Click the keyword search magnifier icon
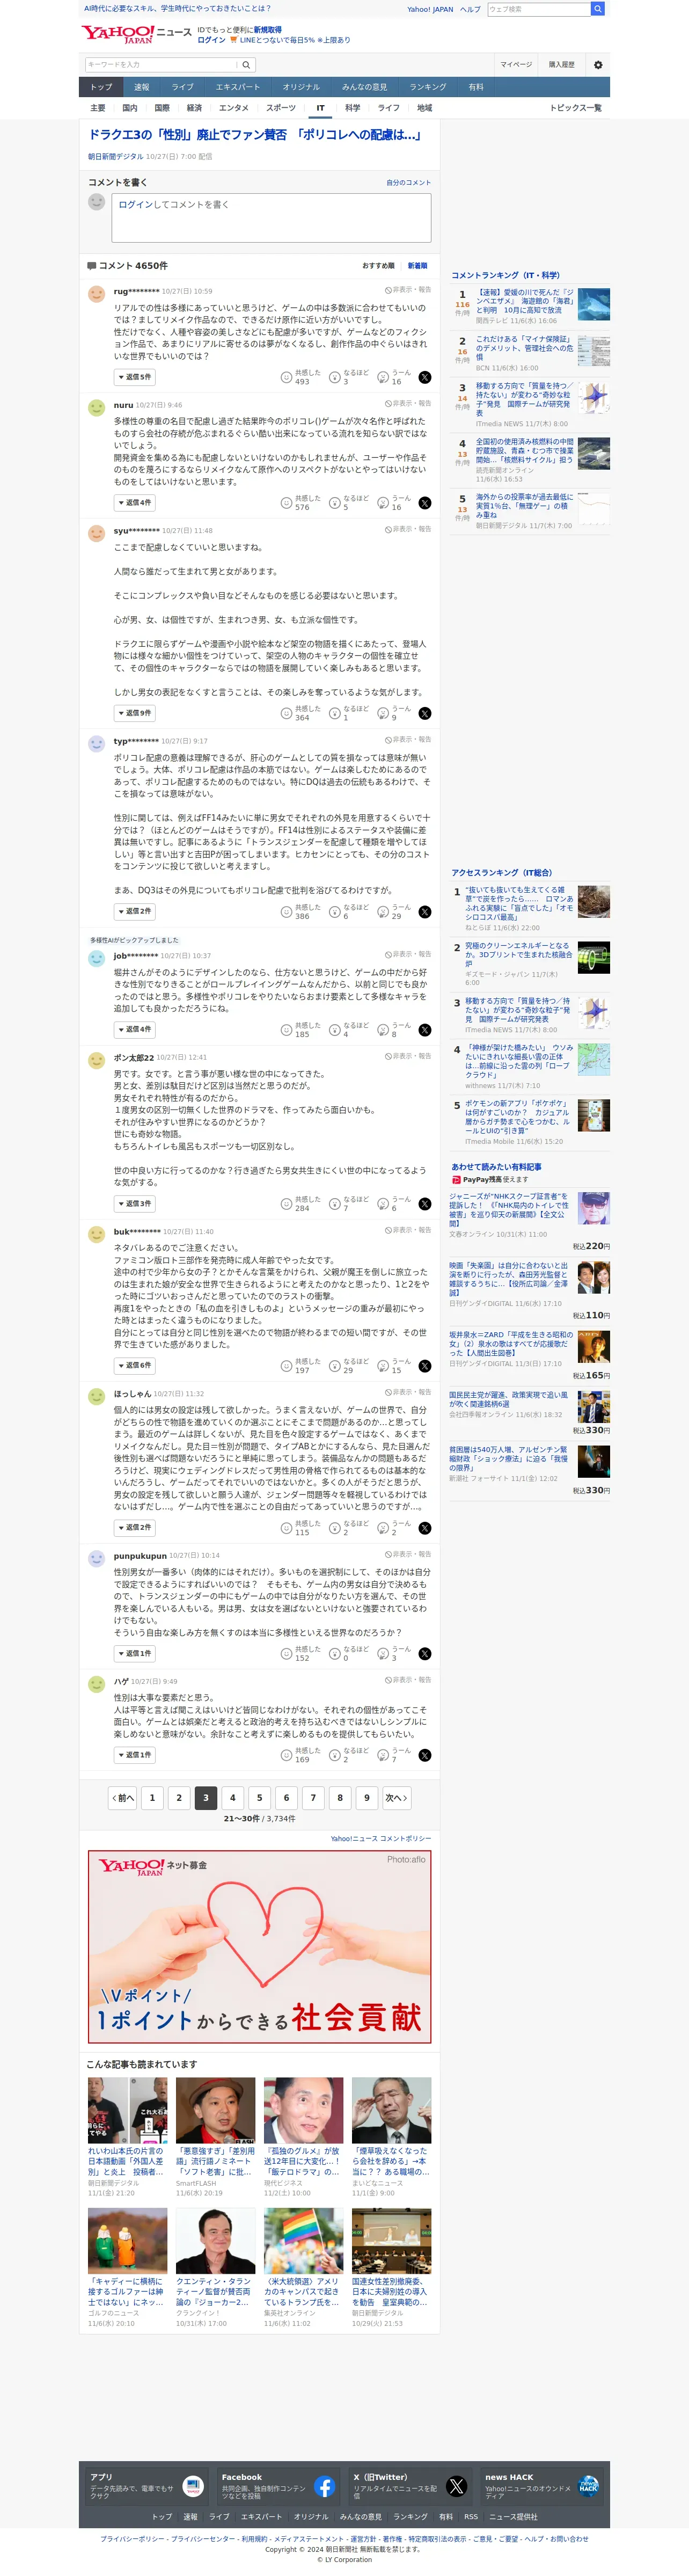Viewport: 689px width, 2576px height. coord(246,65)
